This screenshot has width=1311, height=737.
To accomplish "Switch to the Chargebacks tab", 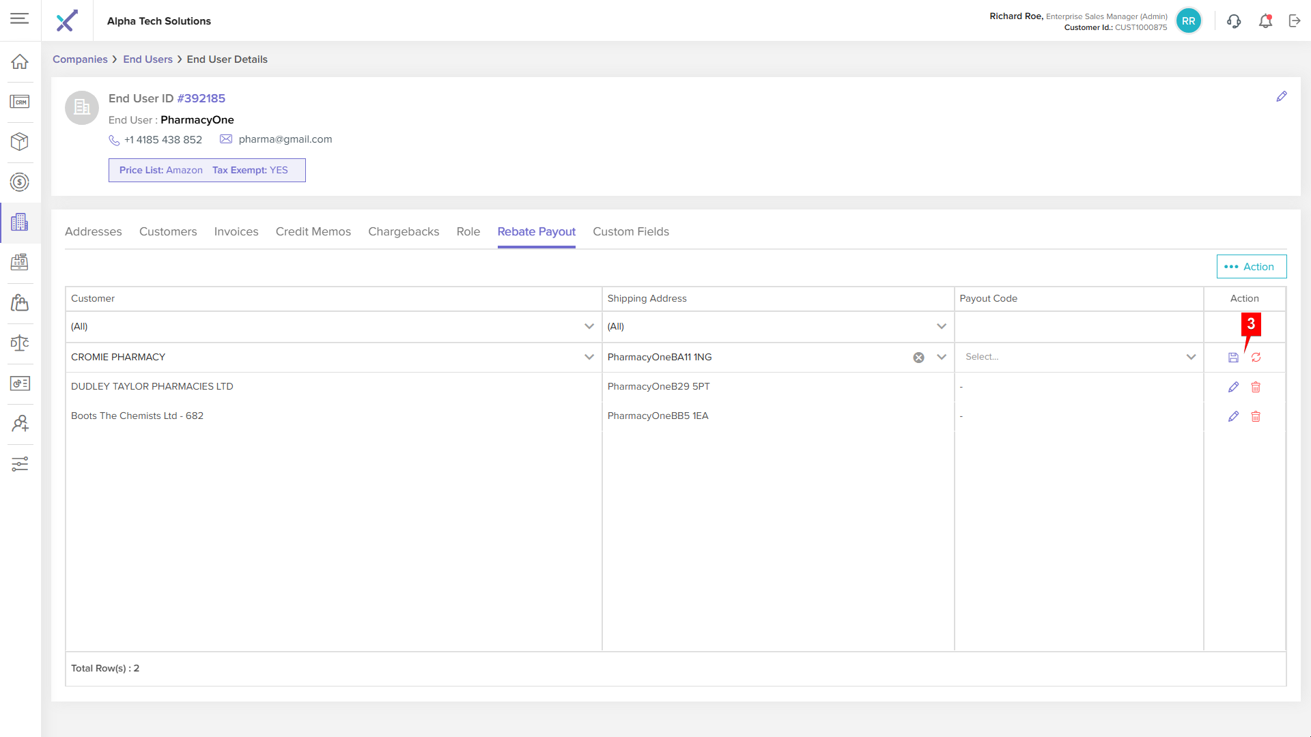I will pyautogui.click(x=404, y=232).
